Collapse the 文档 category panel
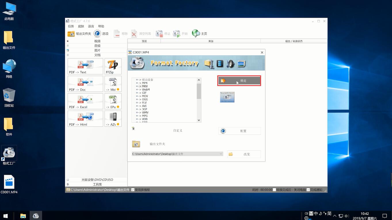Image resolution: width=392 pixels, height=220 pixels. tap(97, 55)
